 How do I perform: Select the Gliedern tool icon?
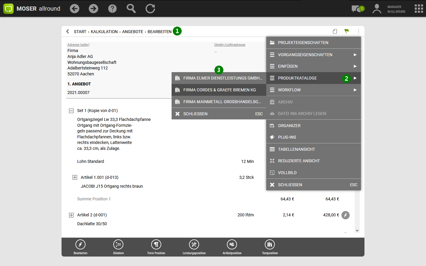118,245
